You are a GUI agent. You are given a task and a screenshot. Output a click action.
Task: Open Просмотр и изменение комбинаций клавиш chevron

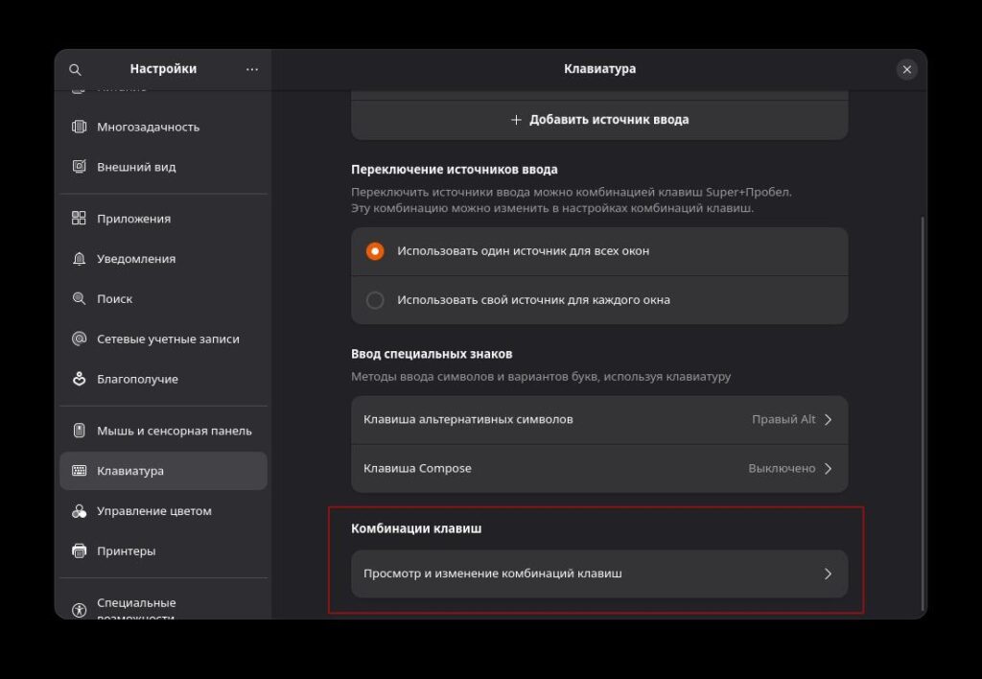(x=828, y=574)
